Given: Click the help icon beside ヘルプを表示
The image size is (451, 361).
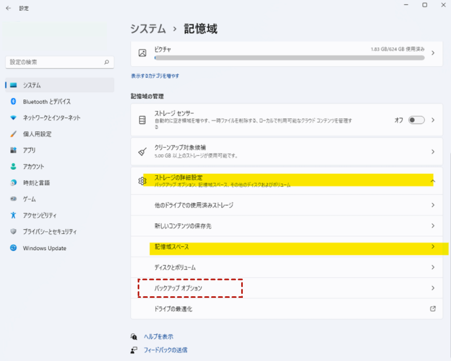Looking at the screenshot, I should pyautogui.click(x=134, y=337).
